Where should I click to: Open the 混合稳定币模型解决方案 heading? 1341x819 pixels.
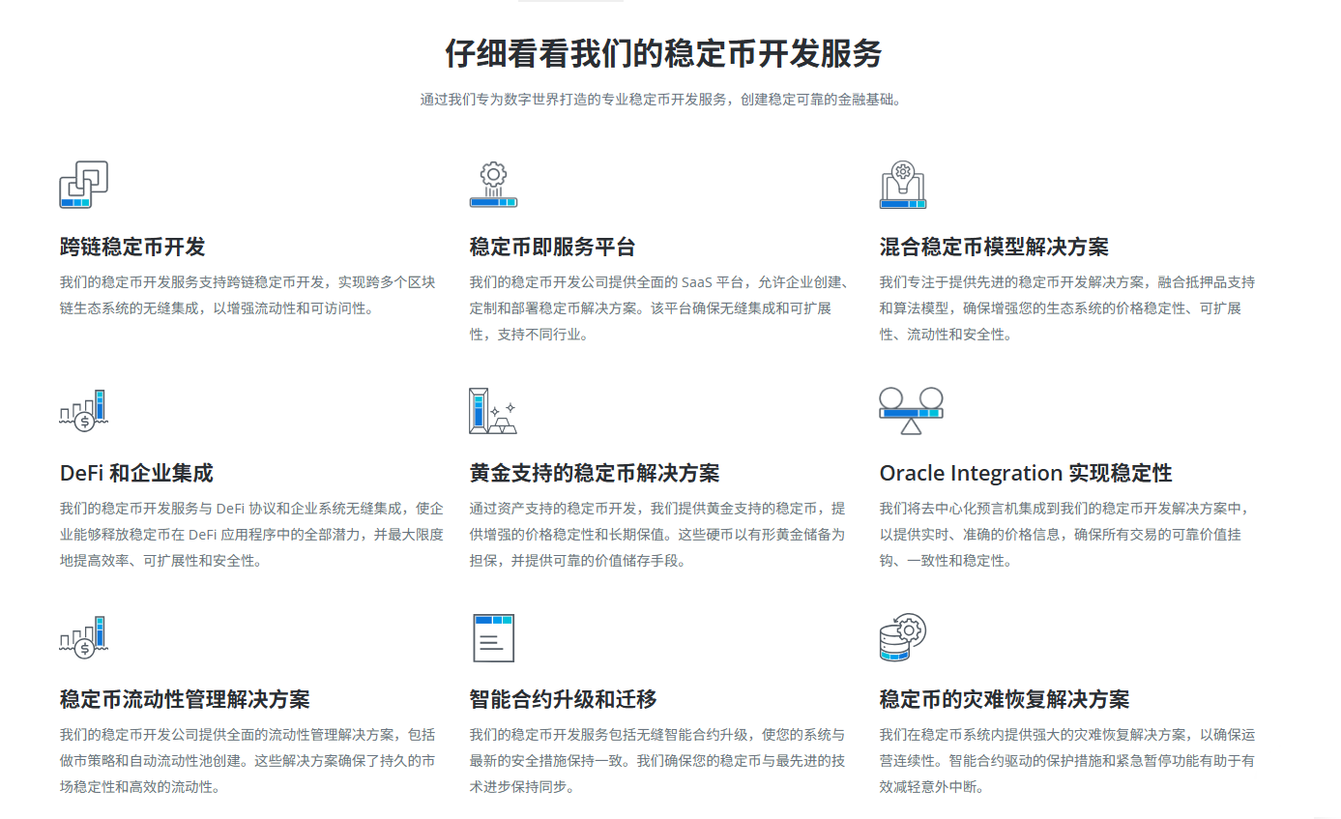pyautogui.click(x=994, y=247)
